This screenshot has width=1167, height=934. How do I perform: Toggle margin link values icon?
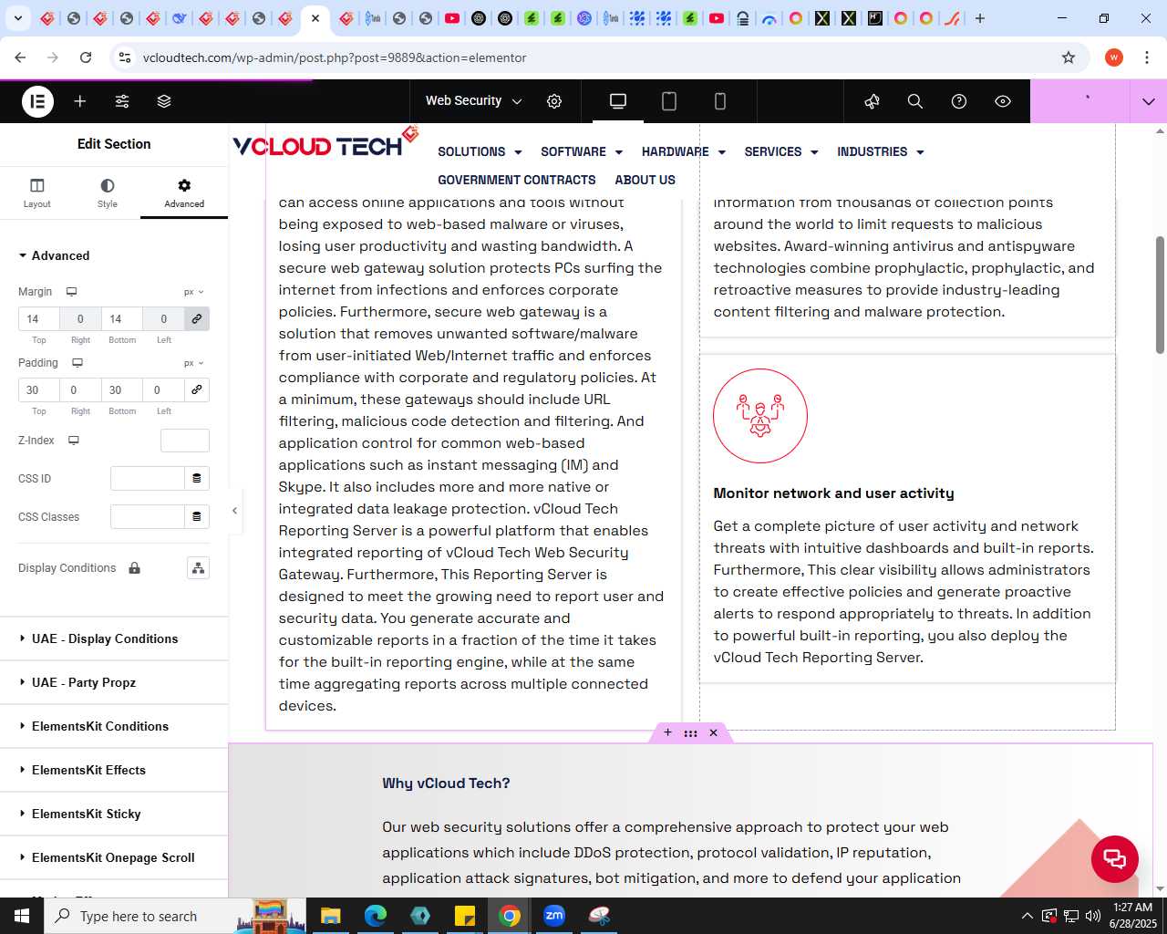(x=197, y=319)
